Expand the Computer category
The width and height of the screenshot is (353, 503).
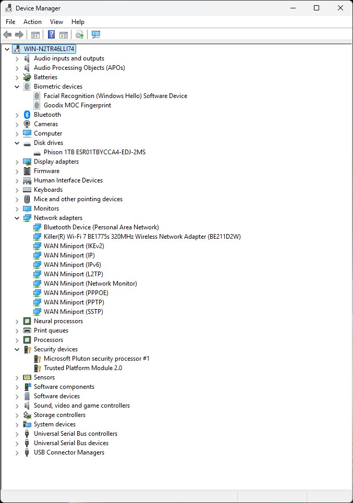click(x=17, y=134)
